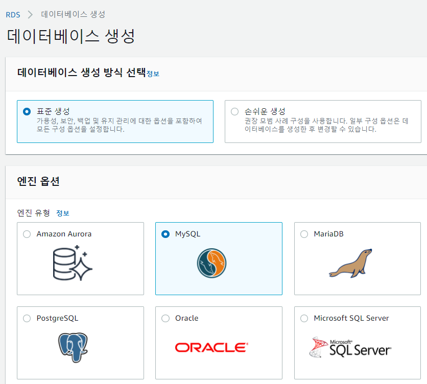Viewport: 427px width, 384px height.
Task: Choose the Microsoft SQL Server radio
Action: coord(304,318)
